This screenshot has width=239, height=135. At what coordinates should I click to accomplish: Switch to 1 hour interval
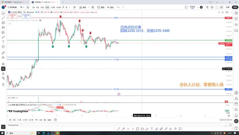(x=53, y=7)
